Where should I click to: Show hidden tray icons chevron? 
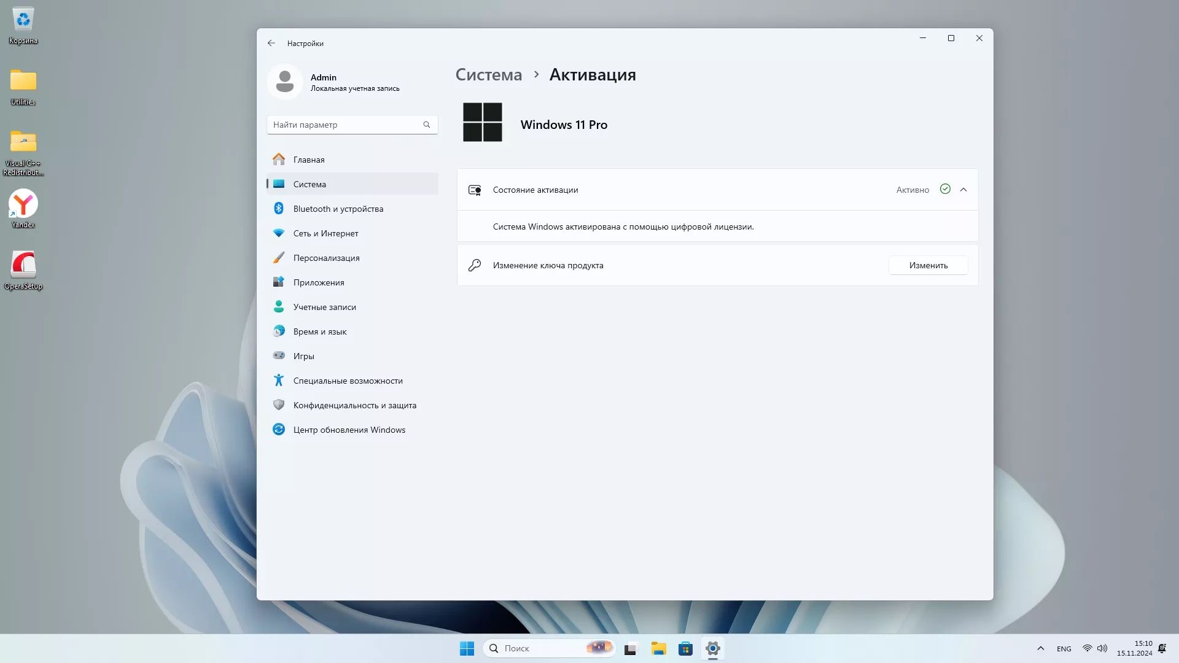[x=1040, y=648]
